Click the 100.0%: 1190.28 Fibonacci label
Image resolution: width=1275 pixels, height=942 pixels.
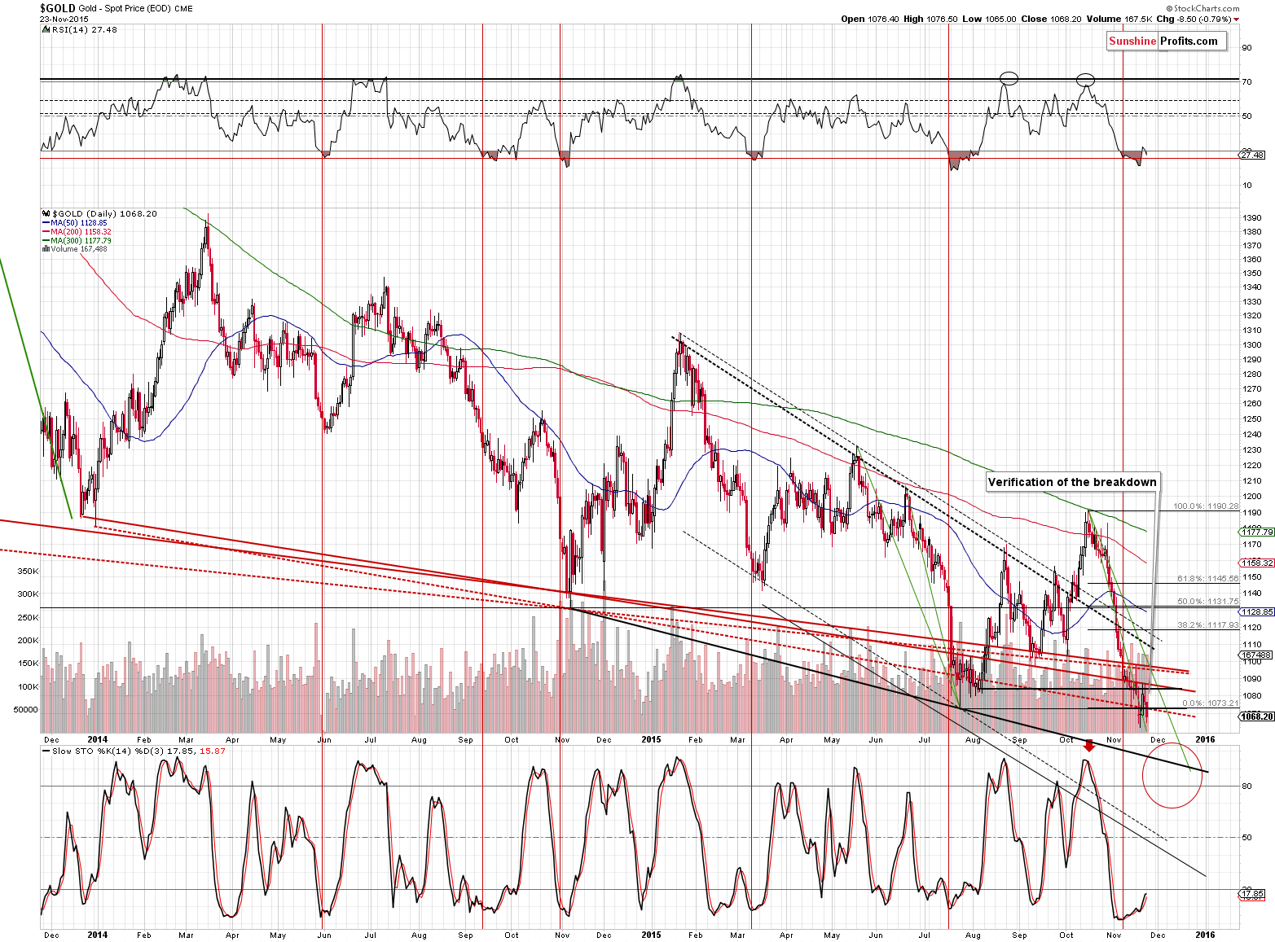(x=1206, y=506)
